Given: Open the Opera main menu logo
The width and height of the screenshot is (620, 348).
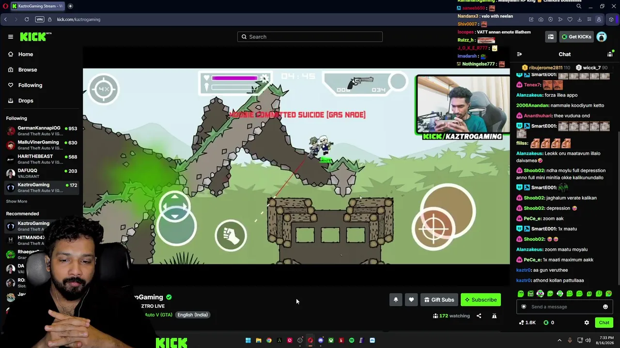Looking at the screenshot, I should coord(6,6).
